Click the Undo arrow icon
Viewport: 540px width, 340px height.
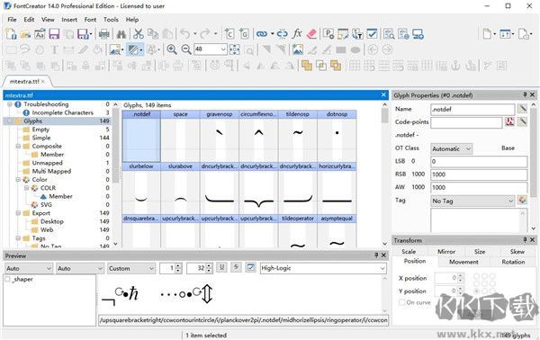pos(185,34)
